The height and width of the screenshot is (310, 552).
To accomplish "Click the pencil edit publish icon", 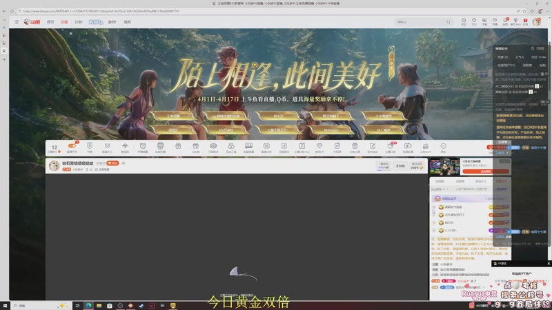I will point(373,147).
